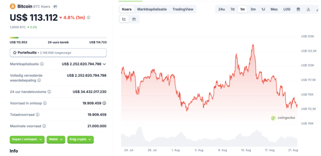
Task: Open the TradingView tab
Action: [x=182, y=9]
